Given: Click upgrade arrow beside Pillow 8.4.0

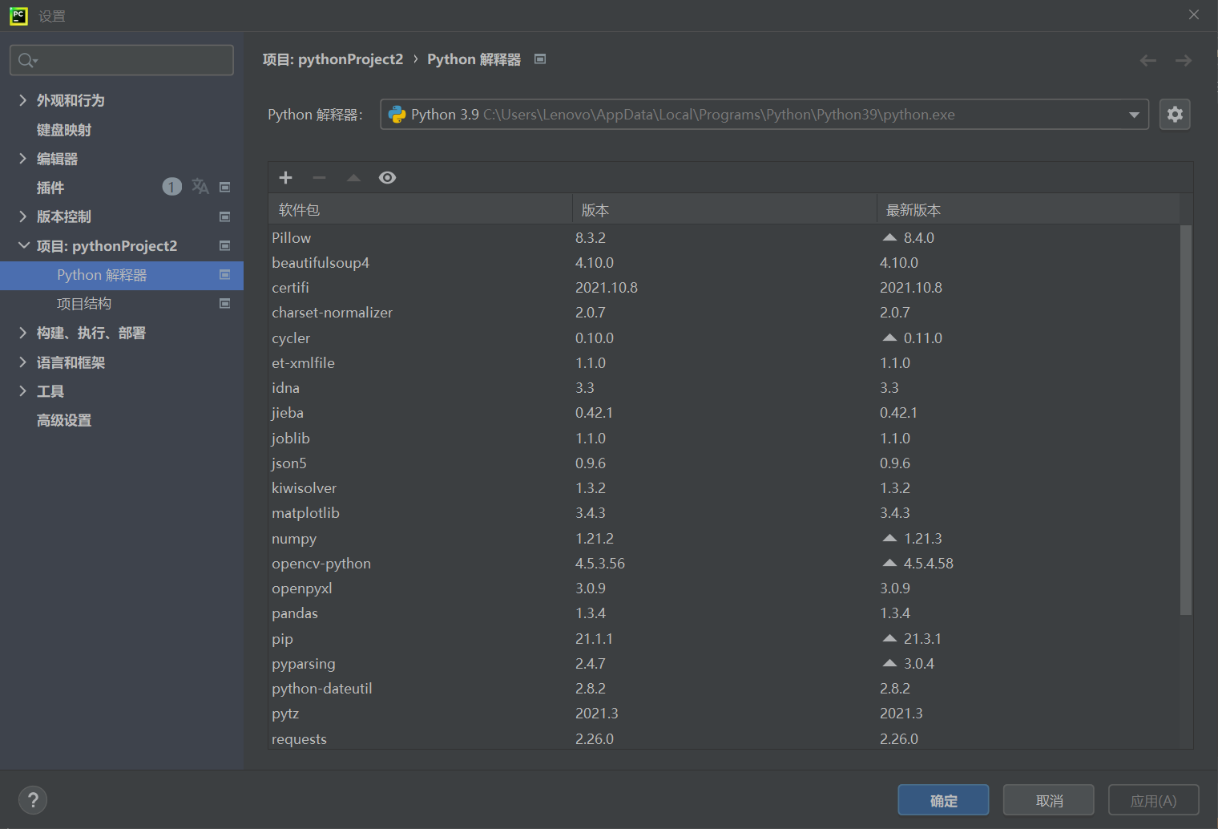Looking at the screenshot, I should (889, 237).
